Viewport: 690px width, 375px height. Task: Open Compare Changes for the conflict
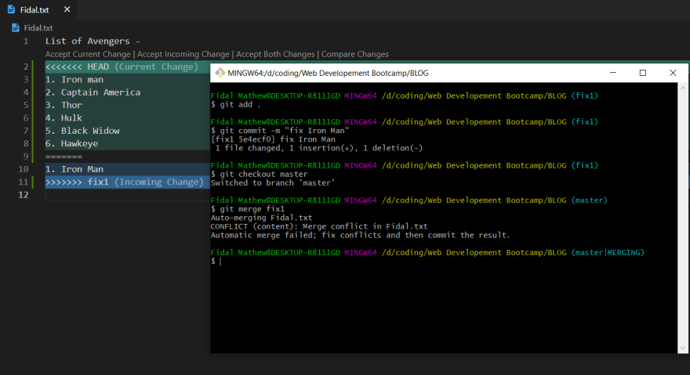[x=354, y=54]
